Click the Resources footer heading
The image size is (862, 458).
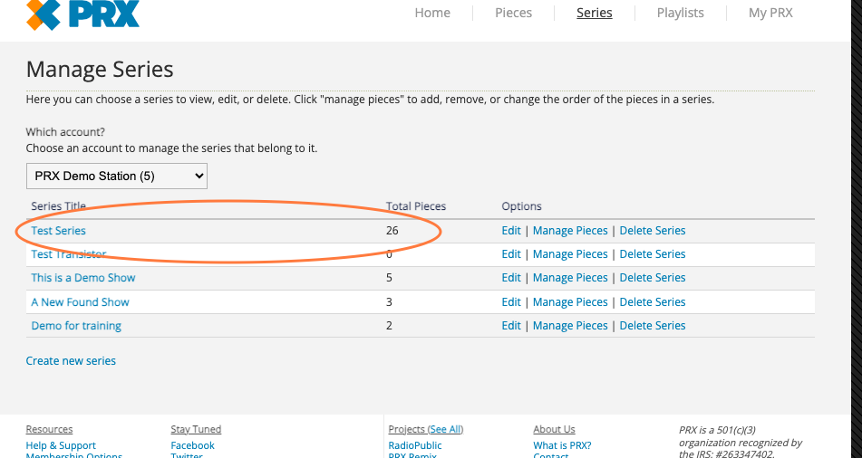tap(49, 429)
